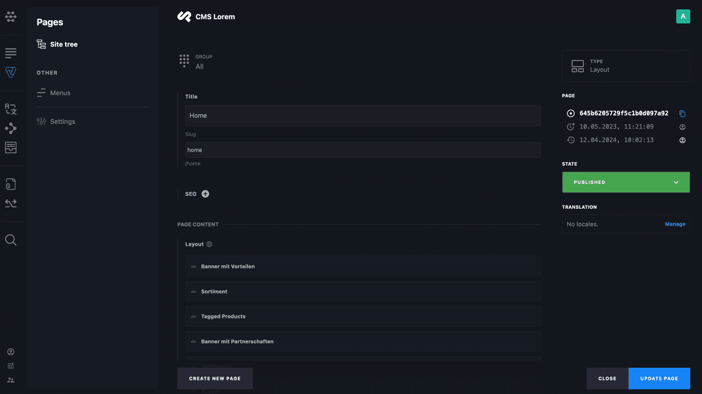
Task: Open the inbox icon in left sidebar
Action: pos(11,147)
